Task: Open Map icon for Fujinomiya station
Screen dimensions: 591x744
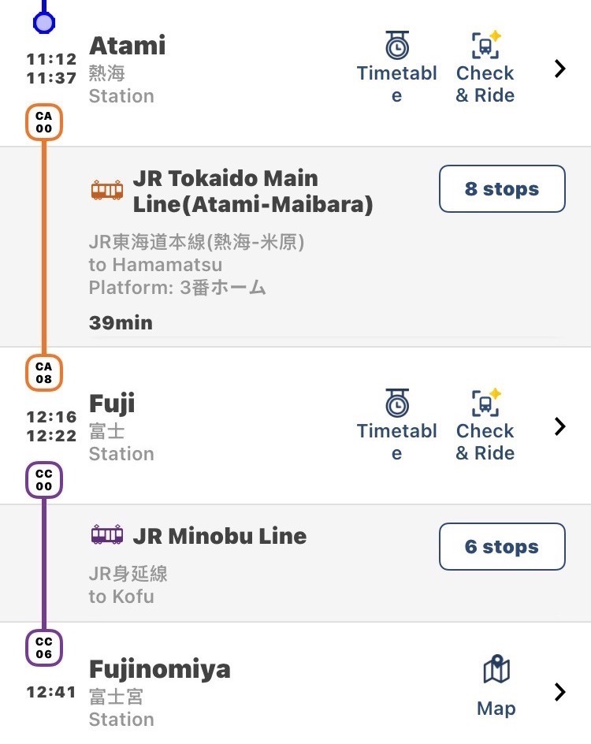Action: (x=496, y=671)
